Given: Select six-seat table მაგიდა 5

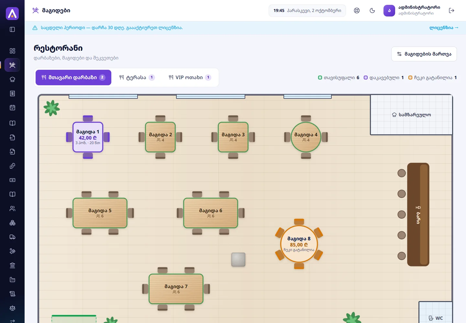Looking at the screenshot, I should point(100,213).
